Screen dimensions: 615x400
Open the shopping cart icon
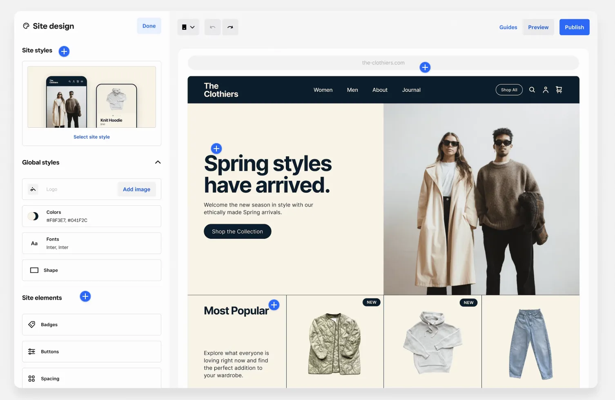[x=559, y=90]
